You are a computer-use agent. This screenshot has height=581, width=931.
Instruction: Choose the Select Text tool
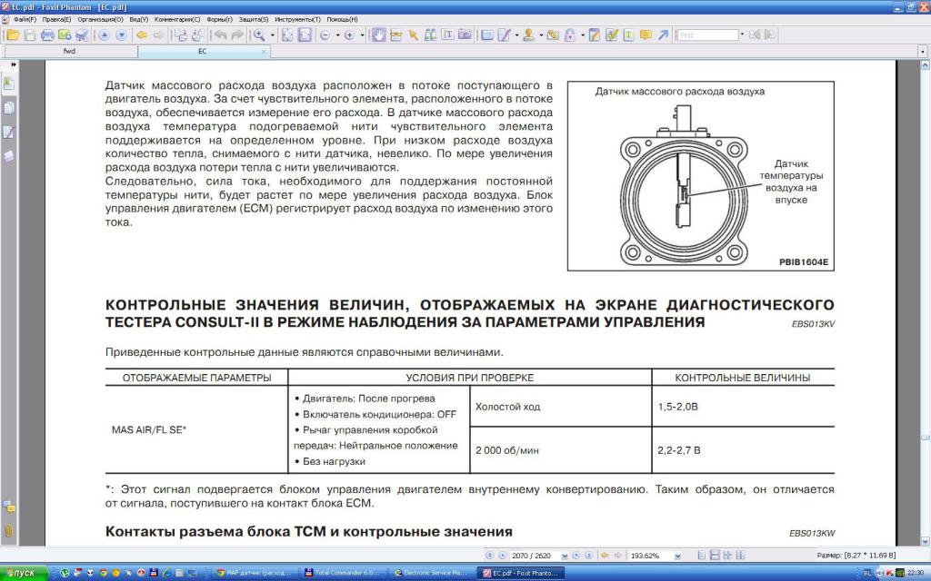tap(447, 35)
